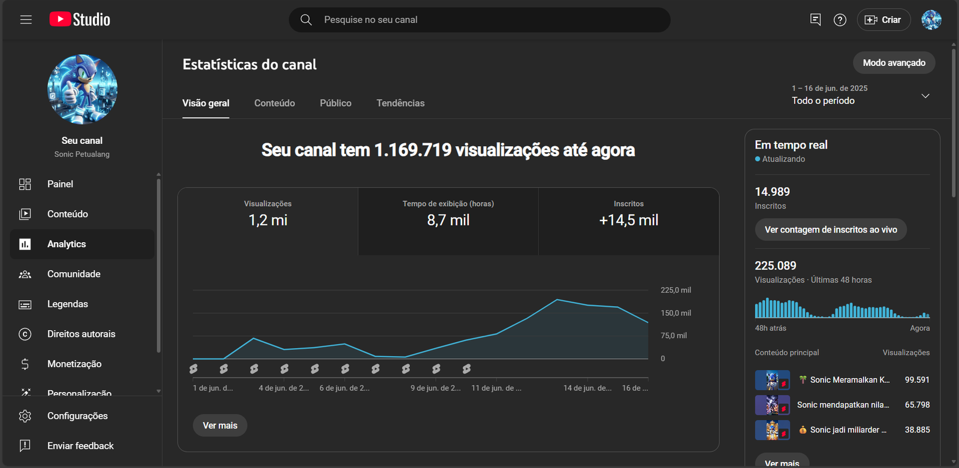Click the Conteúdo sidebar icon
The image size is (959, 468).
tap(25, 214)
